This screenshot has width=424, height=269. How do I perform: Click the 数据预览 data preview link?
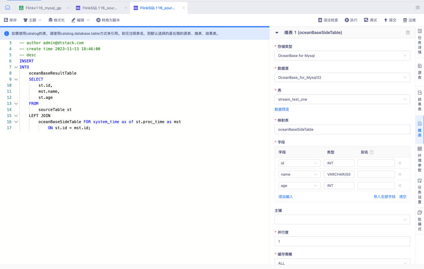(282, 109)
